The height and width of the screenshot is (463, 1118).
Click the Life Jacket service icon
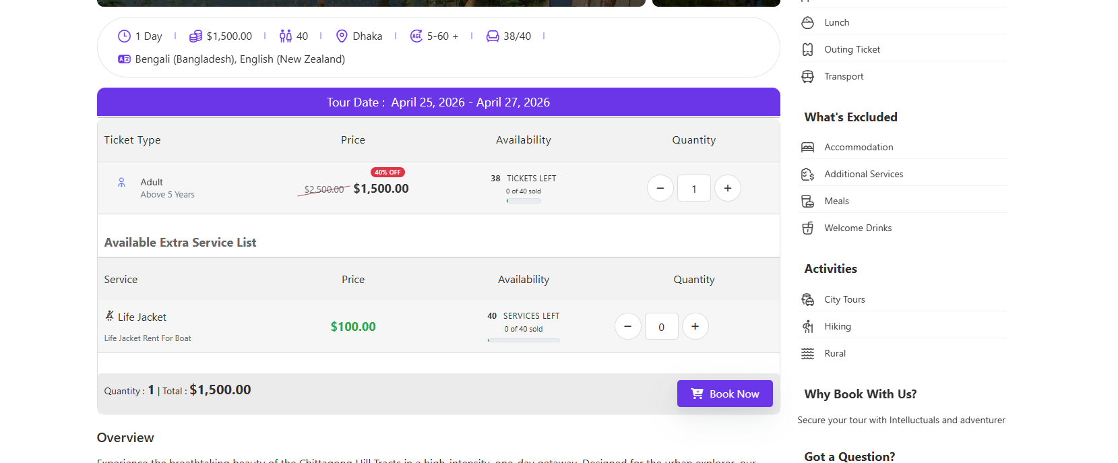110,316
